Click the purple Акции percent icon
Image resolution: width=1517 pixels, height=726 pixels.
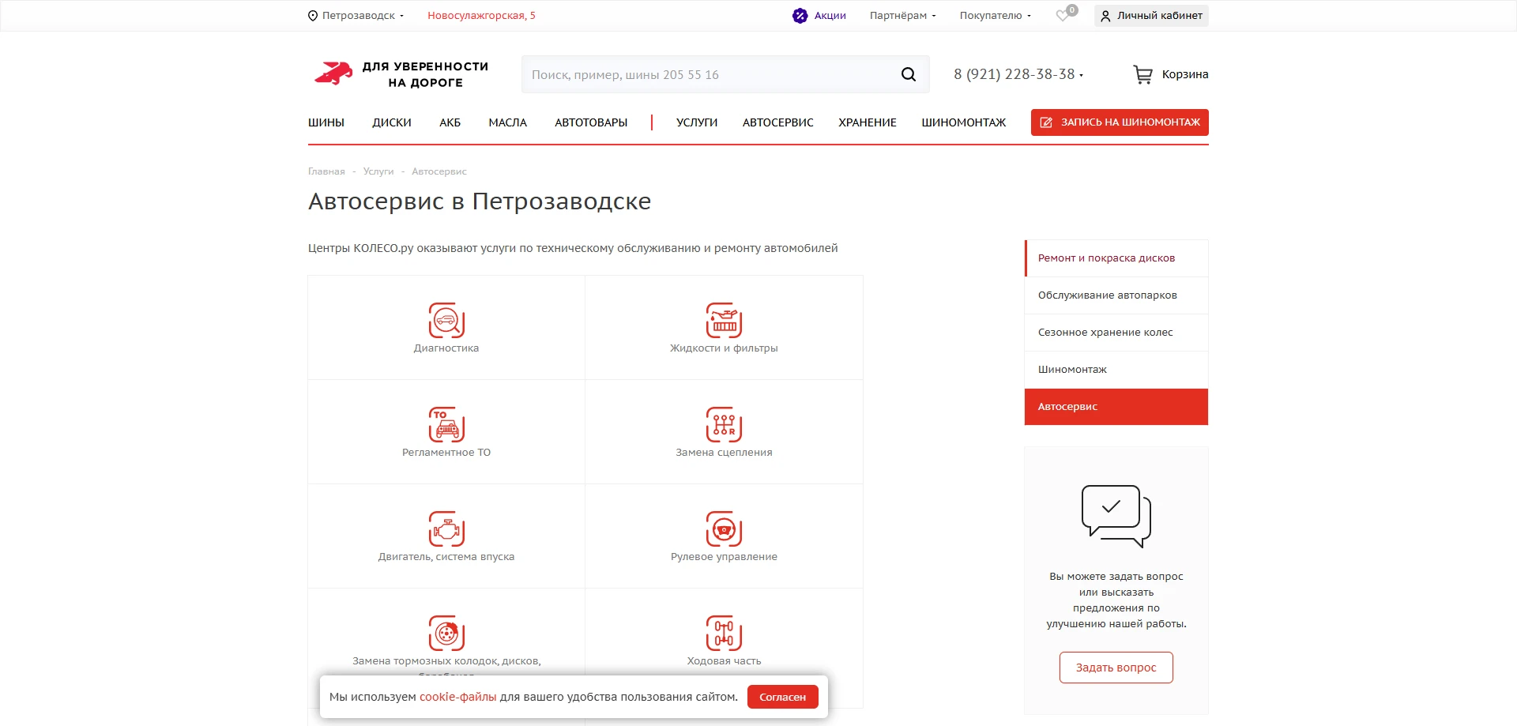[800, 16]
